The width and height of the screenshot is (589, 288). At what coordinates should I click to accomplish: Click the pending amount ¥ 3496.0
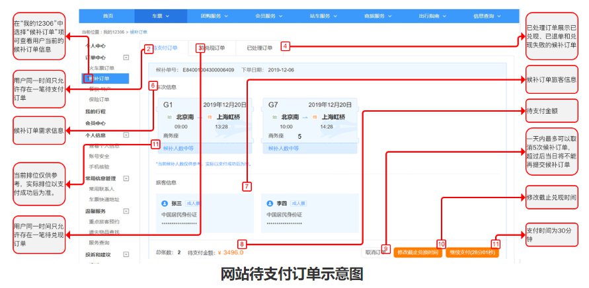click(x=231, y=252)
